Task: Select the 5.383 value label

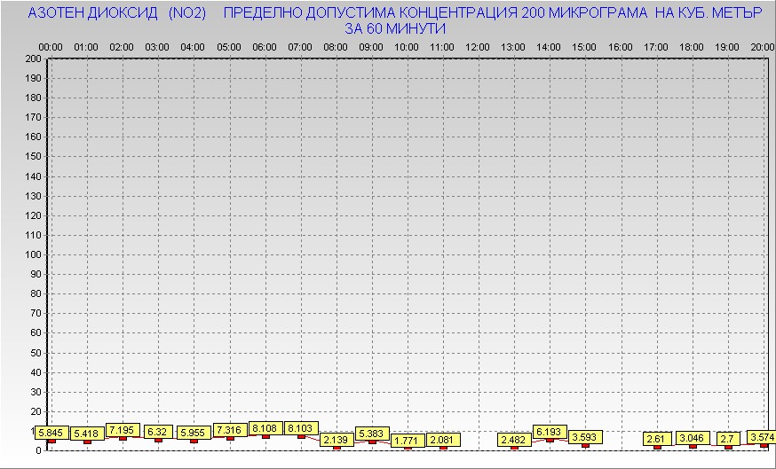Action: tap(372, 434)
